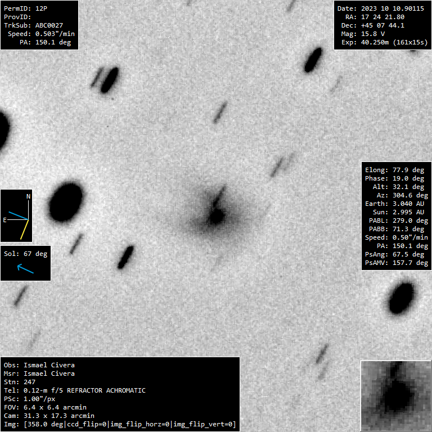
Task: Click the Earth: 3.040 AU line
Action: point(394,204)
